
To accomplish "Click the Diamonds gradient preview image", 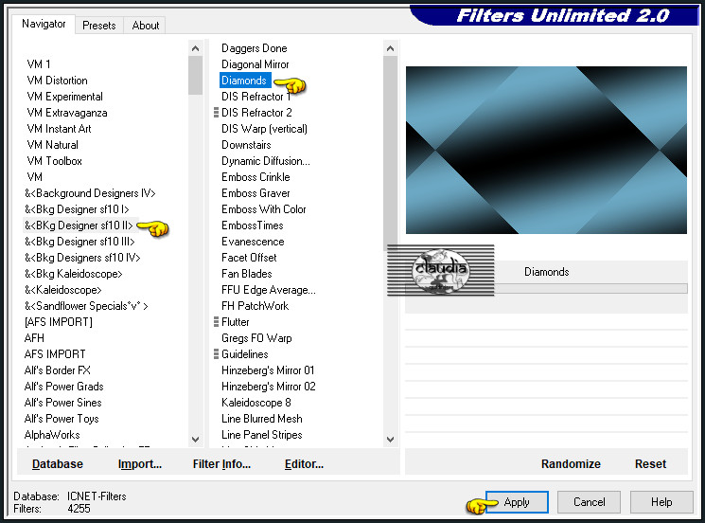I will [x=546, y=150].
